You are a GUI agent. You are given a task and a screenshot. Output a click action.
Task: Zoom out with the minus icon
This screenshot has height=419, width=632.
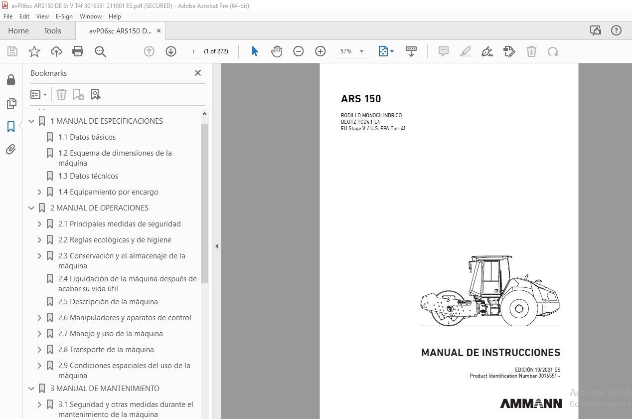pos(299,51)
